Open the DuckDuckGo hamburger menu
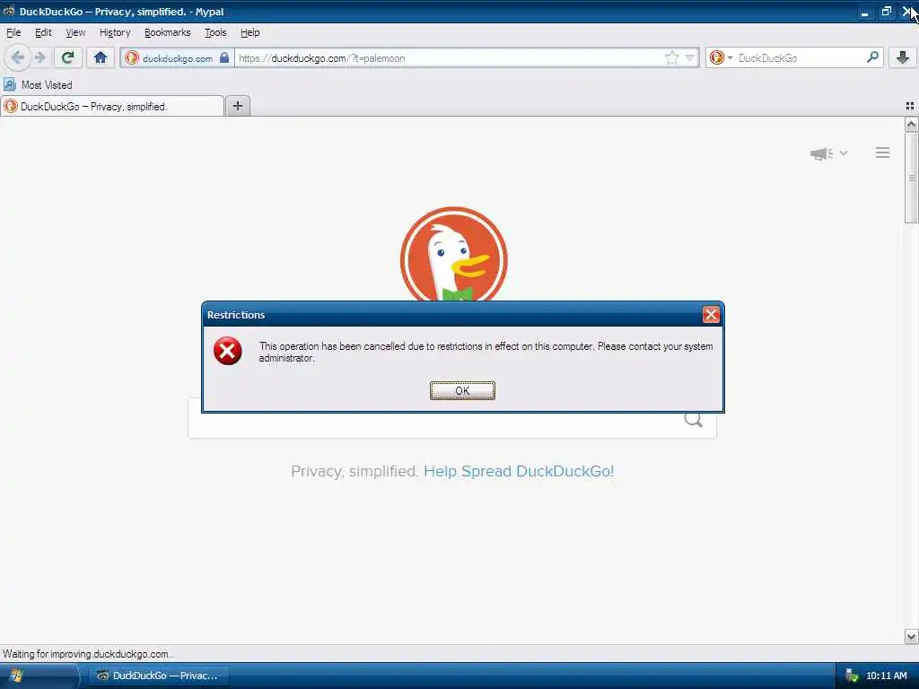The image size is (919, 689). coord(883,153)
